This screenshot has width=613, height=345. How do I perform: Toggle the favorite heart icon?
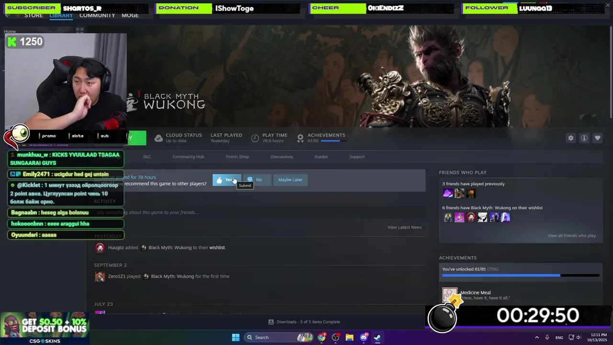tap(598, 138)
